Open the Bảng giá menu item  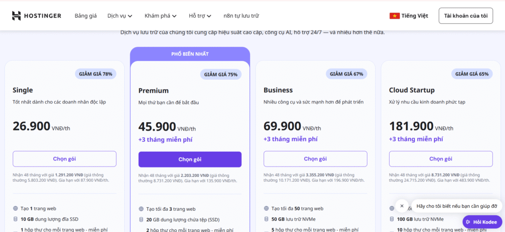(86, 16)
